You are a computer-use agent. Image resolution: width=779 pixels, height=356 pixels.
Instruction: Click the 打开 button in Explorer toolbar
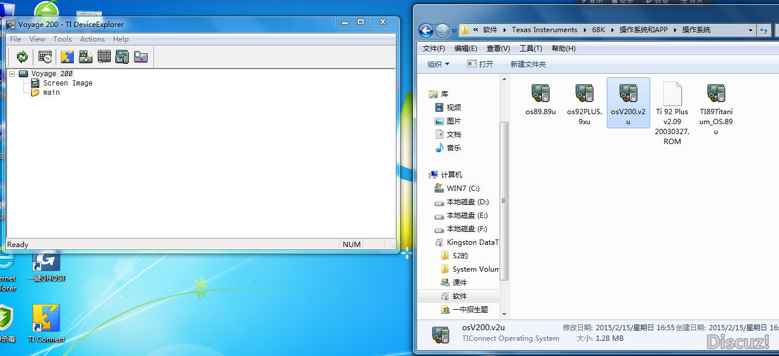pos(480,64)
